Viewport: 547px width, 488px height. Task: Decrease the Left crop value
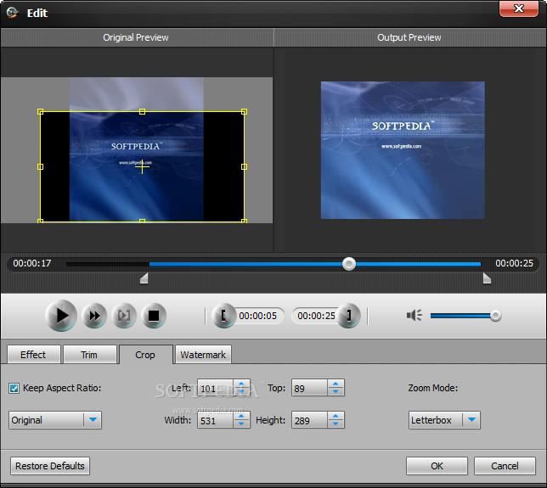coord(241,391)
